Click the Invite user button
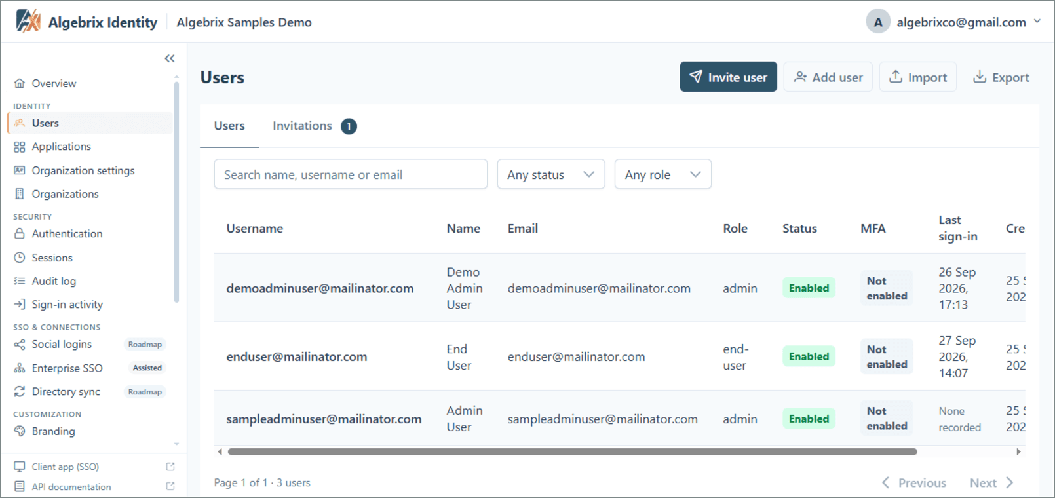The image size is (1055, 498). tap(728, 77)
